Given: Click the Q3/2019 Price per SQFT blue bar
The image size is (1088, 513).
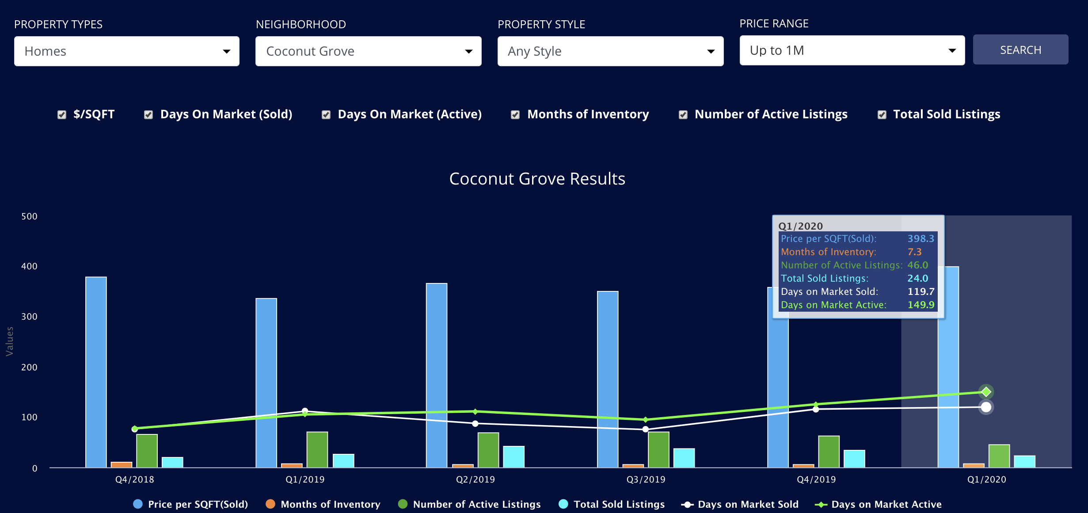Looking at the screenshot, I should (x=608, y=379).
